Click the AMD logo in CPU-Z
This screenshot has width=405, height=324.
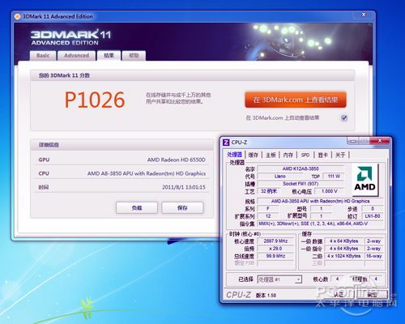(x=364, y=180)
